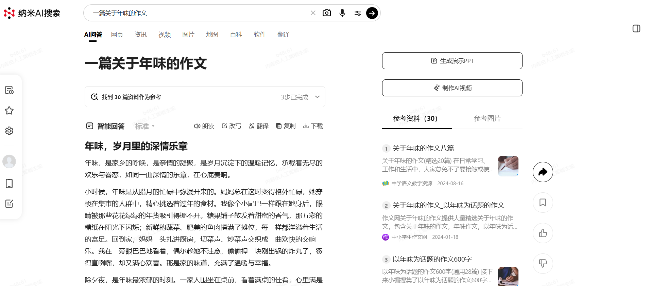The height and width of the screenshot is (286, 649).
Task: Open reference 以年味为话题的作文600字
Action: pyautogui.click(x=432, y=259)
